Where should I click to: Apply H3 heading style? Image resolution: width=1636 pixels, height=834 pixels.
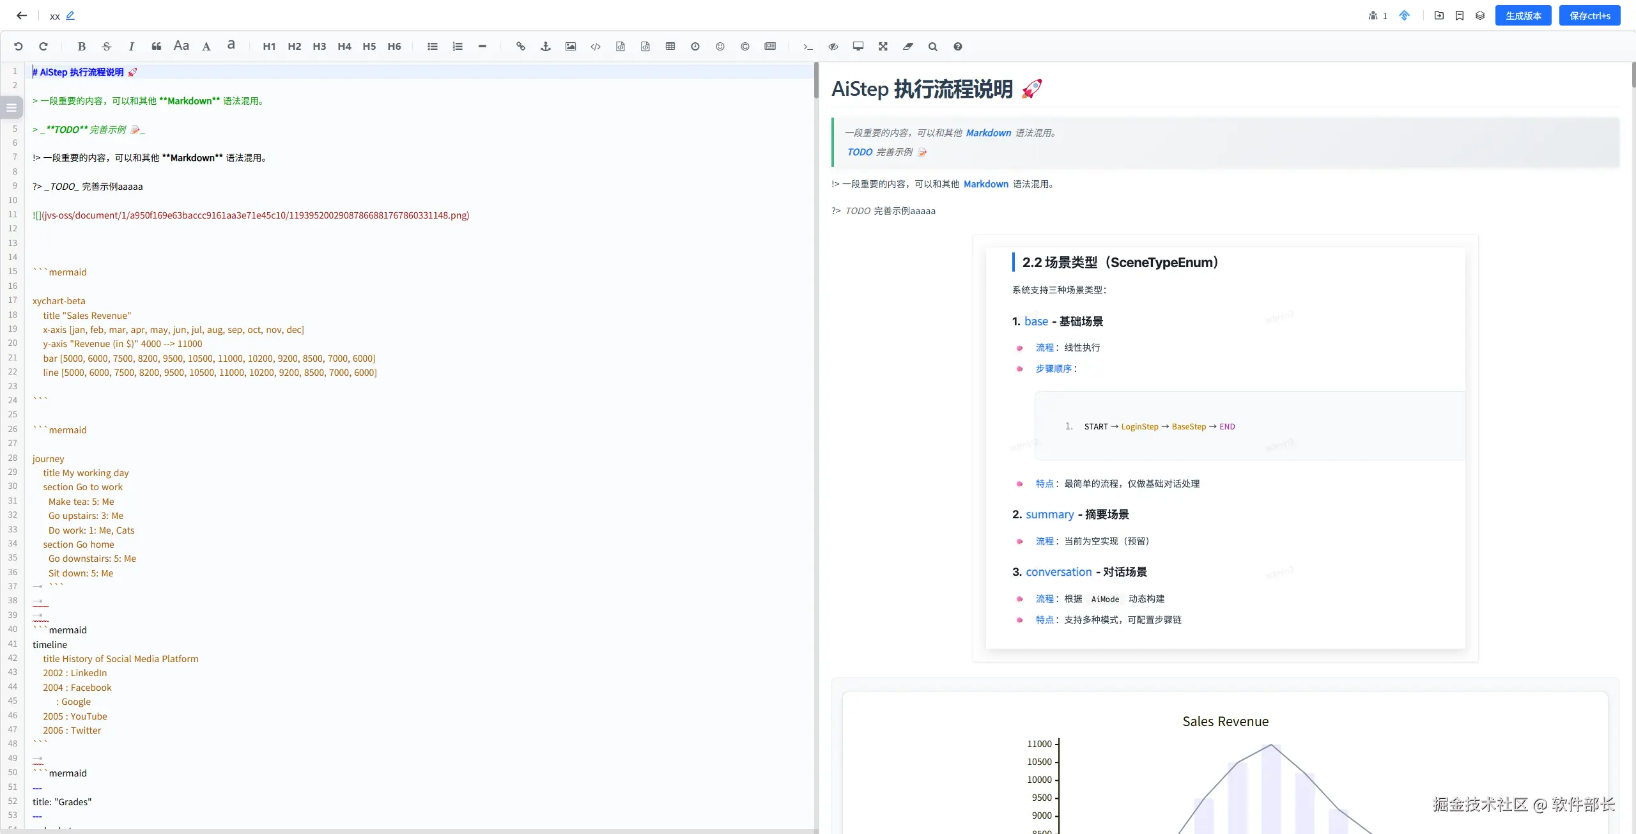tap(319, 46)
